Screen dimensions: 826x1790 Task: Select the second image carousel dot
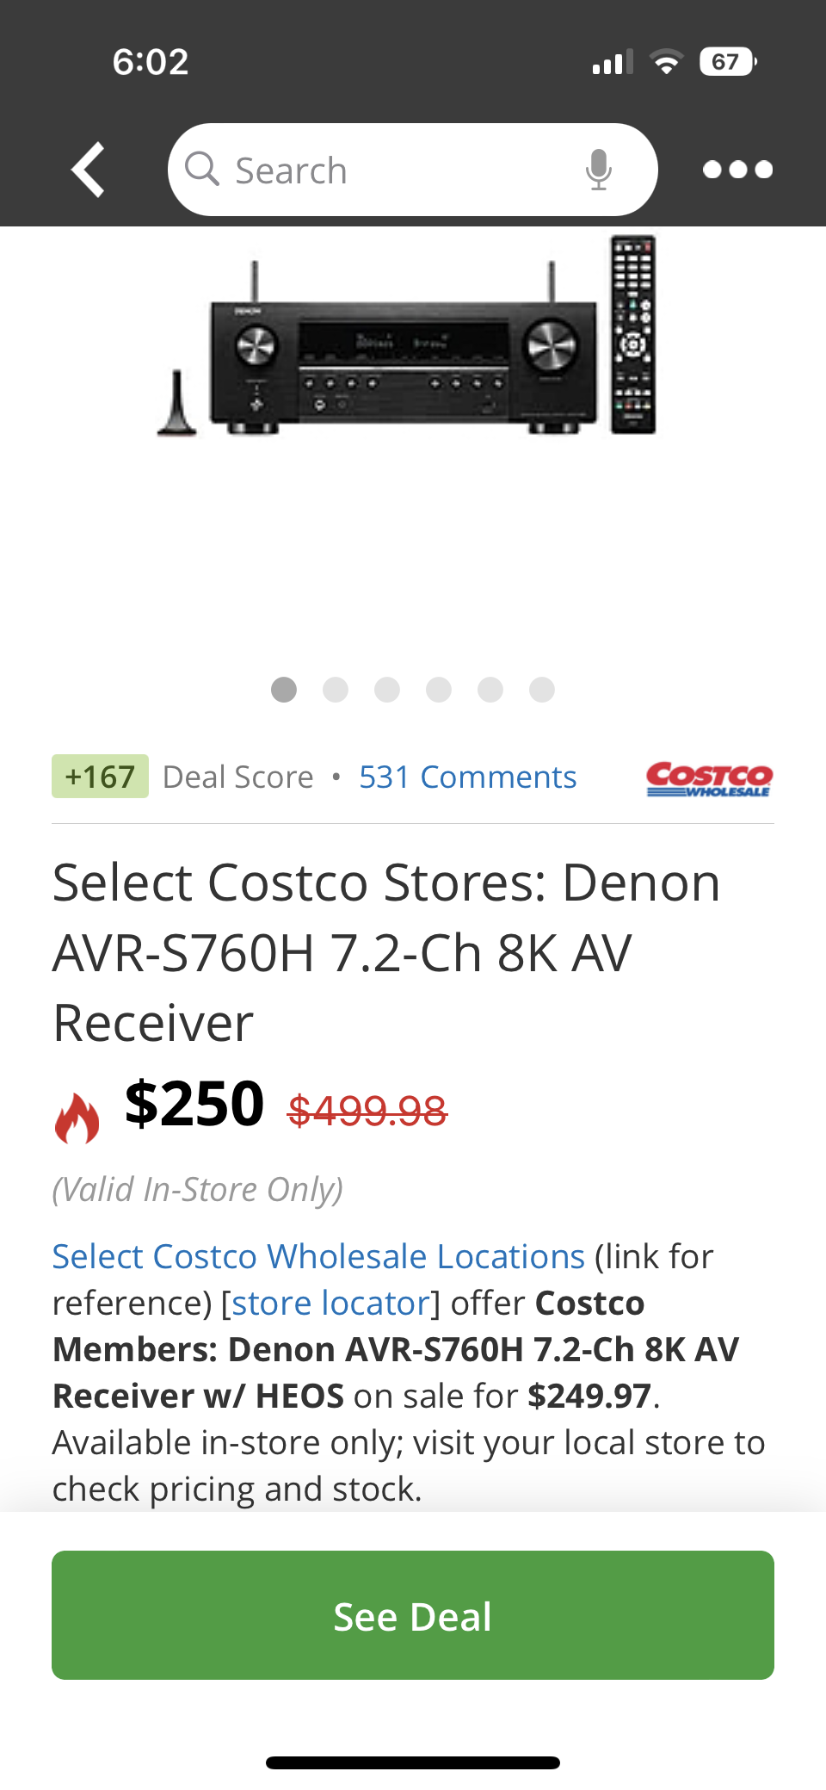pos(336,690)
